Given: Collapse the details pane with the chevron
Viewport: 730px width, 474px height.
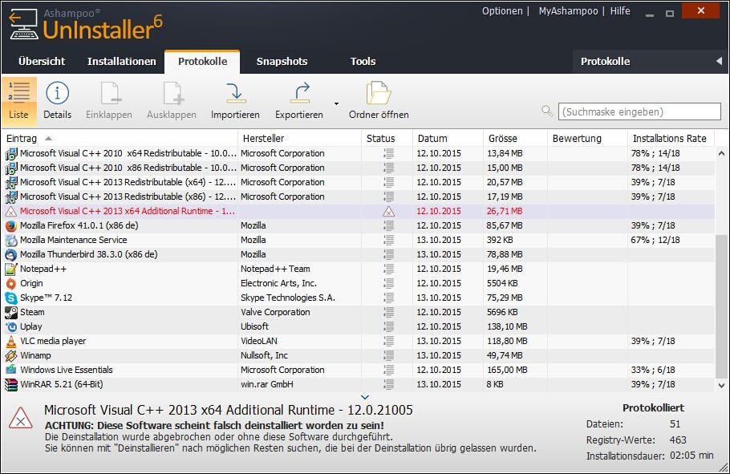Looking at the screenshot, I should (365, 397).
